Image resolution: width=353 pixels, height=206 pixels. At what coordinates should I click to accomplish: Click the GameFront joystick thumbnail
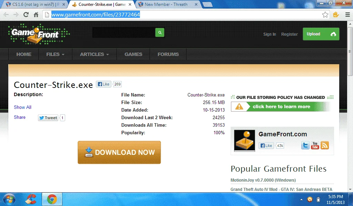tap(244, 140)
